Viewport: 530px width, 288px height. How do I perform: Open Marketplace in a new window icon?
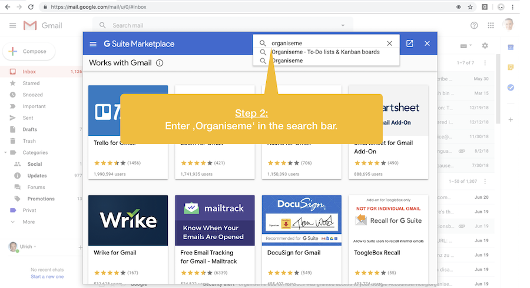[410, 43]
